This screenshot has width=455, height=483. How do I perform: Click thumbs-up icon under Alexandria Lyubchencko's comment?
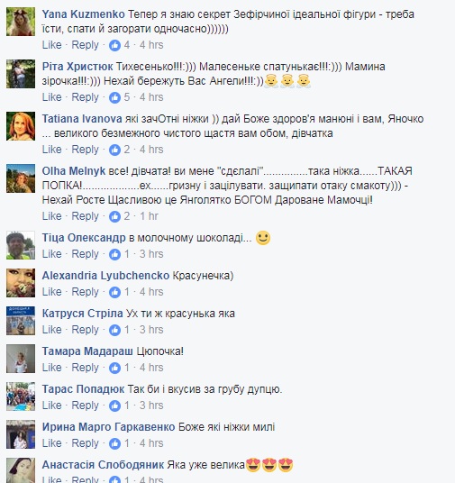114,292
